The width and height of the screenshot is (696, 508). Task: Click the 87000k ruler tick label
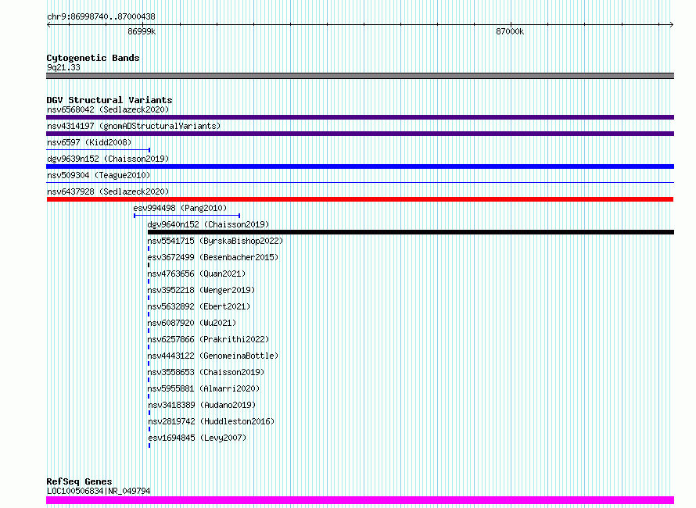tap(510, 31)
